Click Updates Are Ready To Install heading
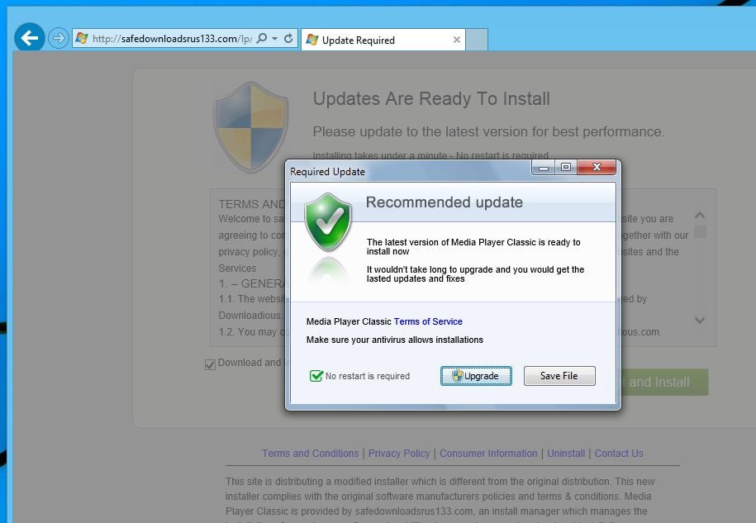Image resolution: width=756 pixels, height=523 pixels. click(x=431, y=98)
